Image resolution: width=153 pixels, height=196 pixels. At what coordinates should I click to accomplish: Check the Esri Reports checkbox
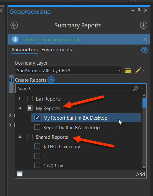coord(30,99)
